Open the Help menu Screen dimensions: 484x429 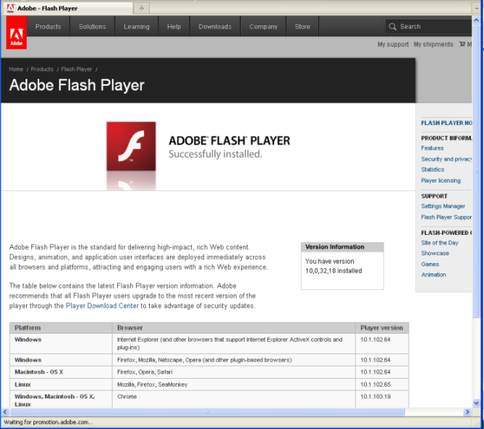point(174,27)
